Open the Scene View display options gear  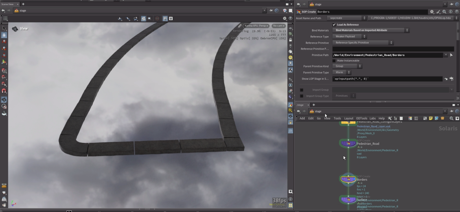tap(285, 18)
